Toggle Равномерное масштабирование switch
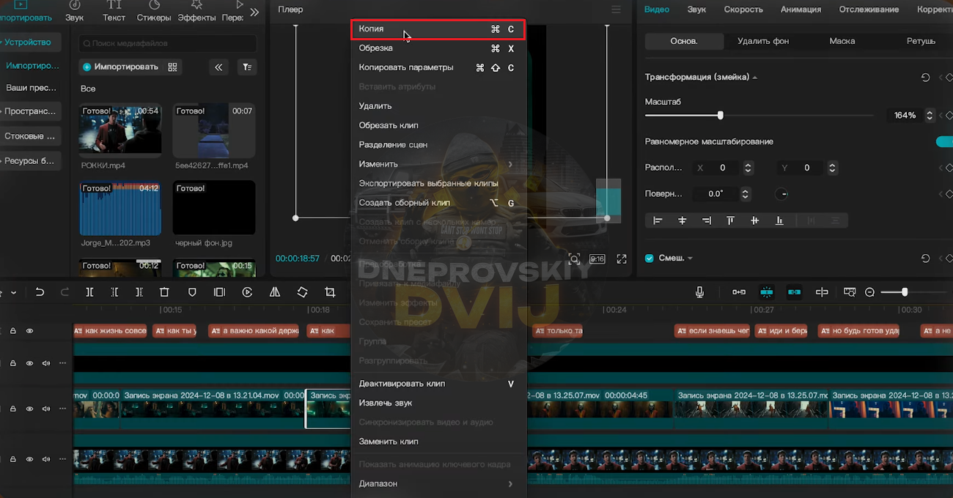The width and height of the screenshot is (953, 498). pyautogui.click(x=945, y=141)
